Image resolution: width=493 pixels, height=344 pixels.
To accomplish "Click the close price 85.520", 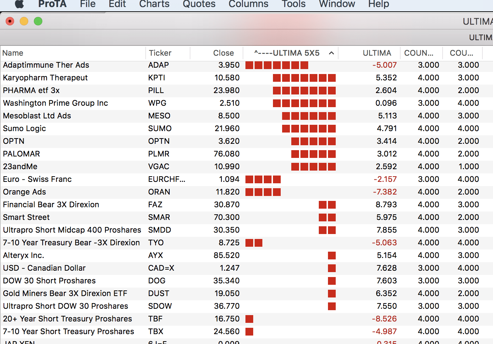I will (x=226, y=256).
